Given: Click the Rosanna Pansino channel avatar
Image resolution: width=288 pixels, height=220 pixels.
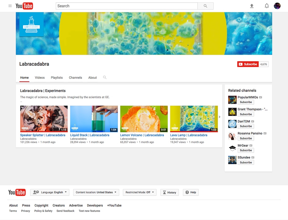Looking at the screenshot, I should point(232,136).
